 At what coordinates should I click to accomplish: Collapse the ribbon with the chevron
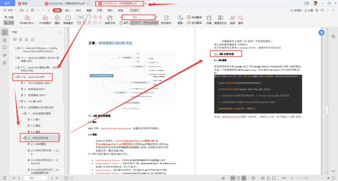pos(333,10)
